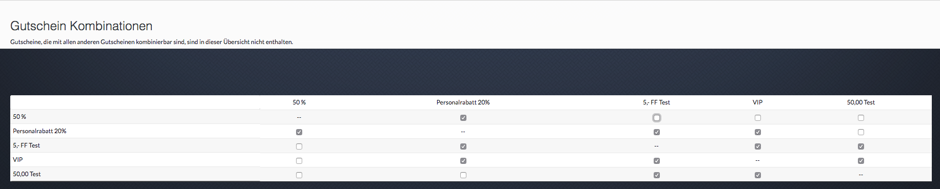Uncheck 5,- FF Test row Personalrabatt 20% box

(463, 146)
